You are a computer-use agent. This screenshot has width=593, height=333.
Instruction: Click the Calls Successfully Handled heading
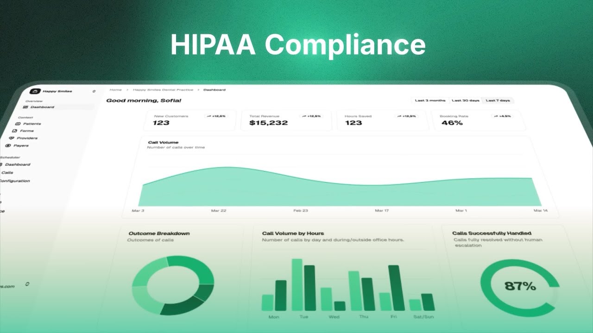pyautogui.click(x=492, y=233)
